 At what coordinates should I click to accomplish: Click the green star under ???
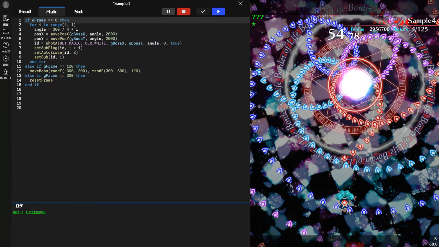[x=254, y=24]
